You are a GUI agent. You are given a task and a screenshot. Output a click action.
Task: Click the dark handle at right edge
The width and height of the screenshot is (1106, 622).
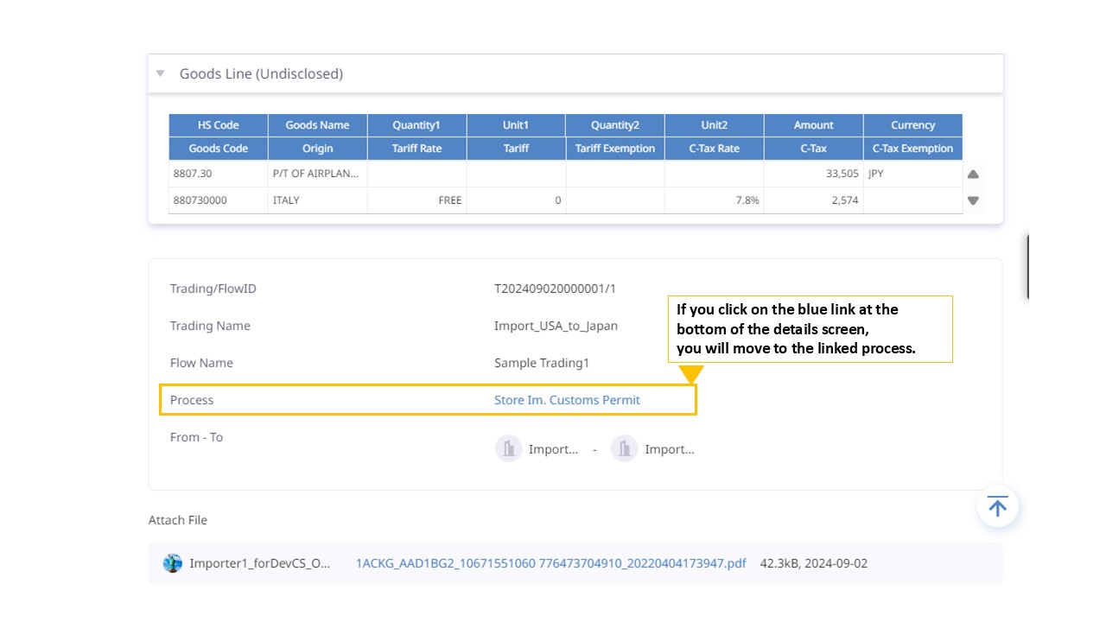[x=1027, y=266]
